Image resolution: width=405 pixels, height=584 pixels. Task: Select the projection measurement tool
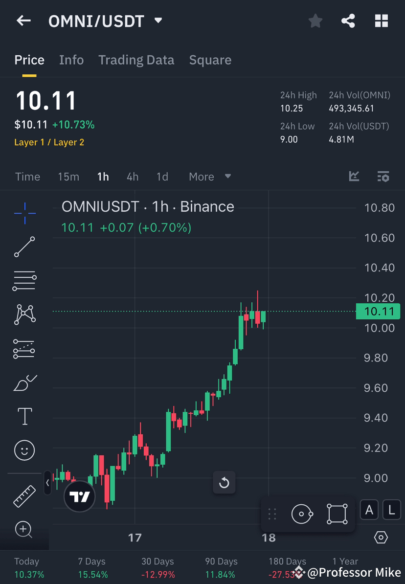24,349
